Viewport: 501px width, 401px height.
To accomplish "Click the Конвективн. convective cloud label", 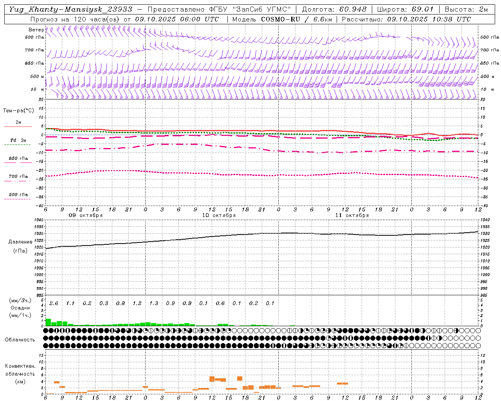I will click(20, 366).
